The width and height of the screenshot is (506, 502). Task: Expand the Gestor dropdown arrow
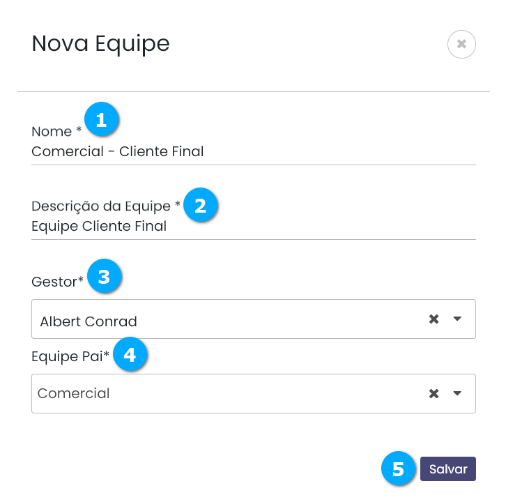point(458,319)
